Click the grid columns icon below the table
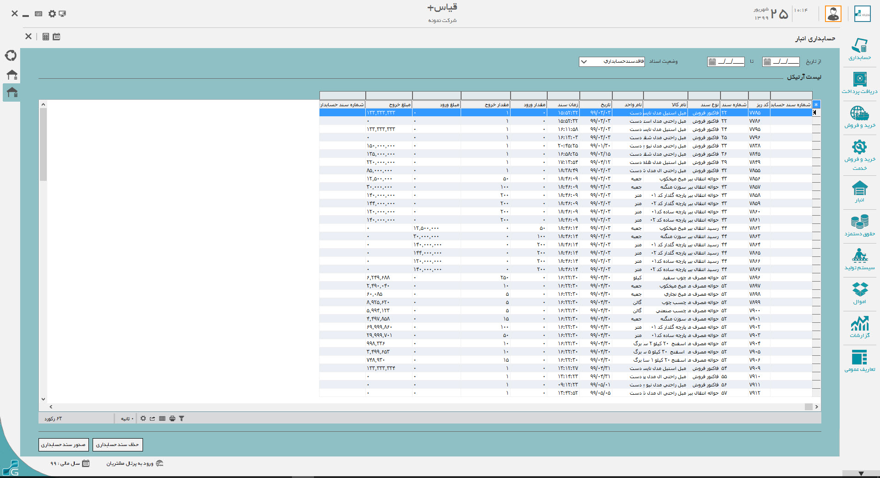 pos(162,418)
